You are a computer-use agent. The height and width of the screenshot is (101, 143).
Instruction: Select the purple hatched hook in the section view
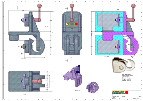pos(131,46)
